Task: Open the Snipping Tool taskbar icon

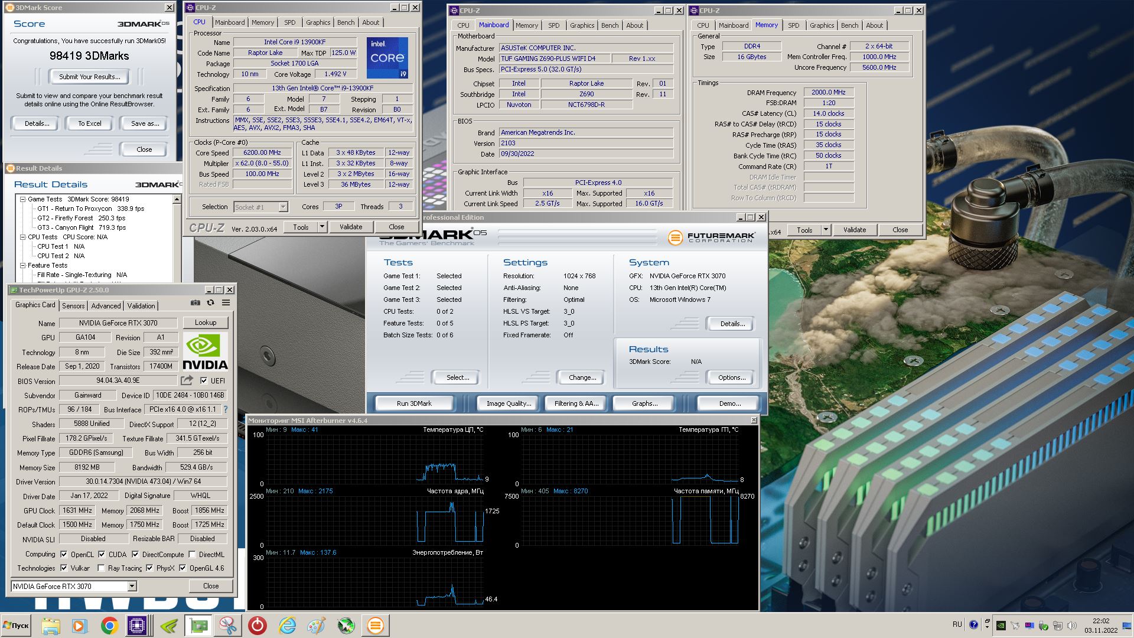Action: point(227,626)
